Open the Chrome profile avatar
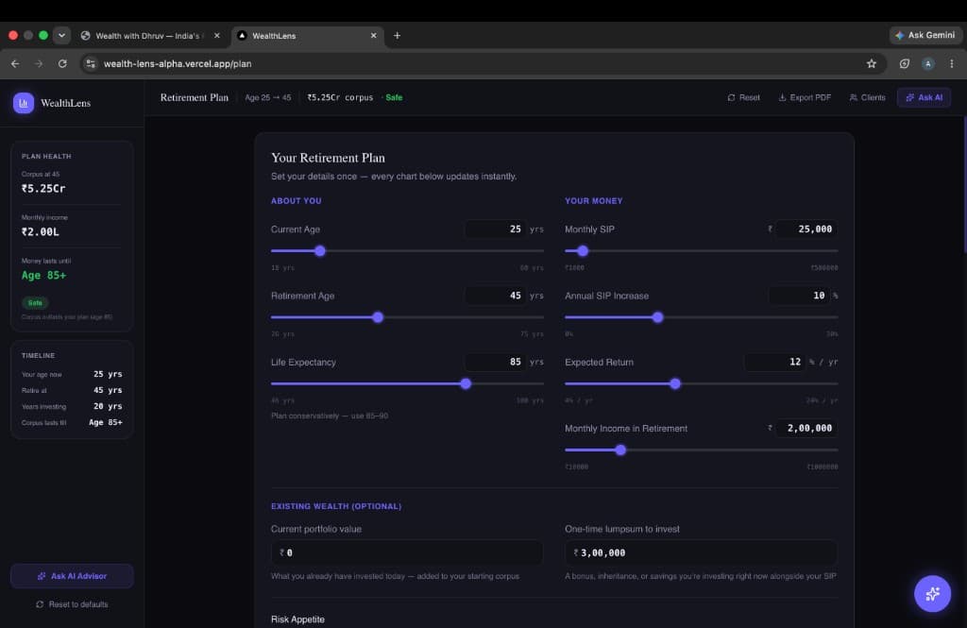967x628 pixels. coord(927,63)
